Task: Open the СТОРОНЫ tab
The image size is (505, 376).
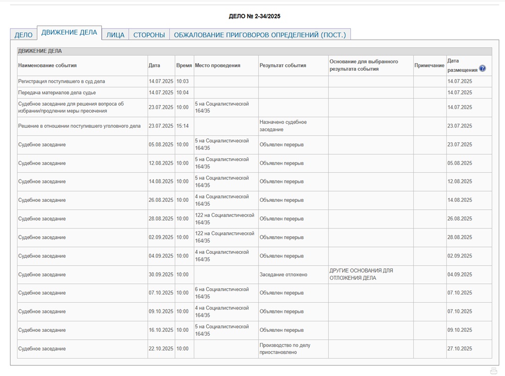Action: 149,35
